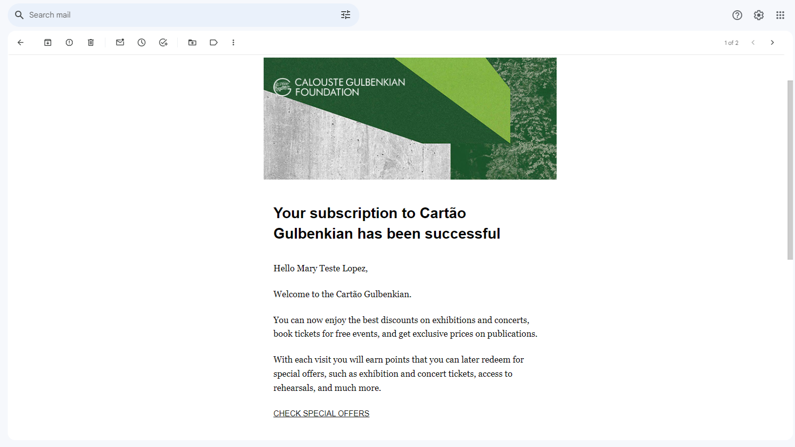Open the More options menu in the toolbar
795x447 pixels.
(233, 42)
